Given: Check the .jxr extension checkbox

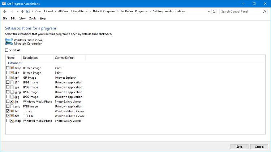Looking at the screenshot, I should (x=8, y=101).
